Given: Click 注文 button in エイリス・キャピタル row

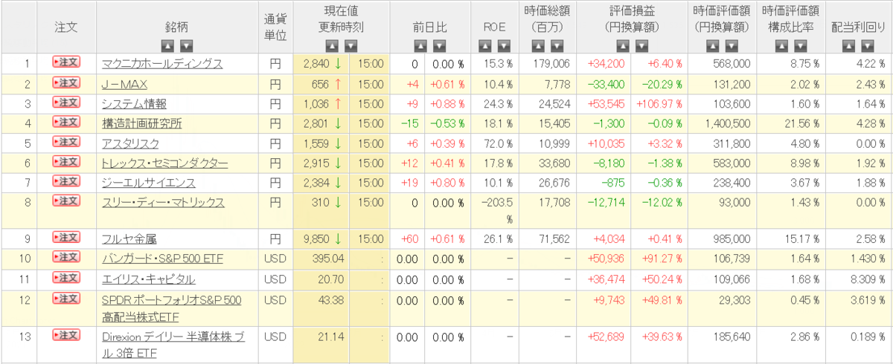Looking at the screenshot, I should click(66, 277).
